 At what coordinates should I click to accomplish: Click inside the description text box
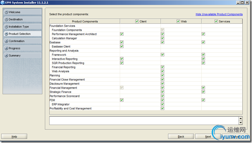pyautogui.click(x=144, y=121)
